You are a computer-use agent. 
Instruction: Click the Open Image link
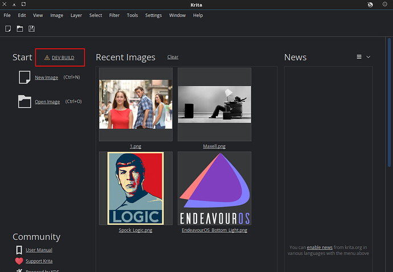(47, 102)
